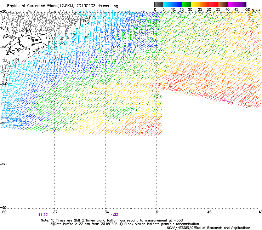The height and width of the screenshot is (230, 262).
Task: Click the 'Rapidsact Corrected Winds(12.5KM)' title text
Action: [41, 6]
